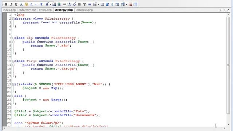The image size is (233, 131).
Task: Collapse the if strstr block fold marker
Action: [x=13, y=84]
